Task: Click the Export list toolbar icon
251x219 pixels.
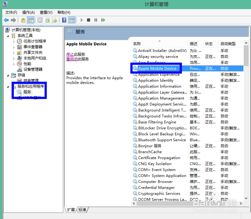Action: [55, 20]
